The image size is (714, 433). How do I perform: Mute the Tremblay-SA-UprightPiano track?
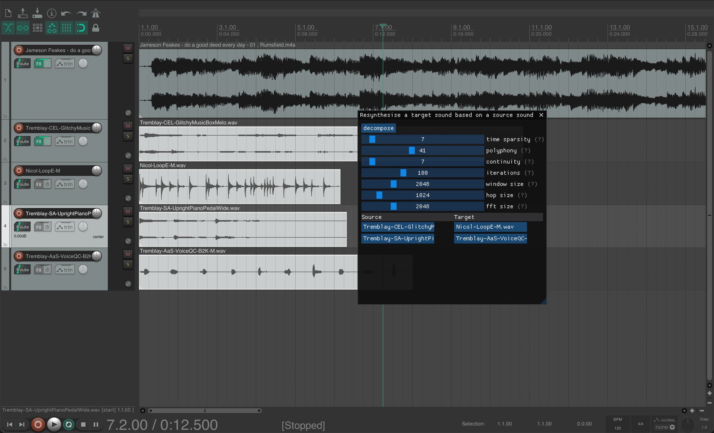pos(128,211)
